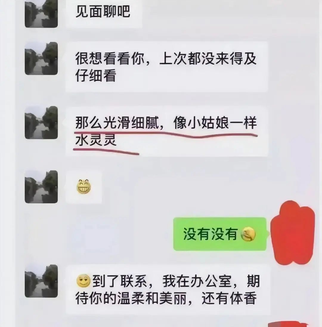Screen dimensions: 322x327
Task: Tap the words 仔细看 in the second message
Action: point(96,75)
